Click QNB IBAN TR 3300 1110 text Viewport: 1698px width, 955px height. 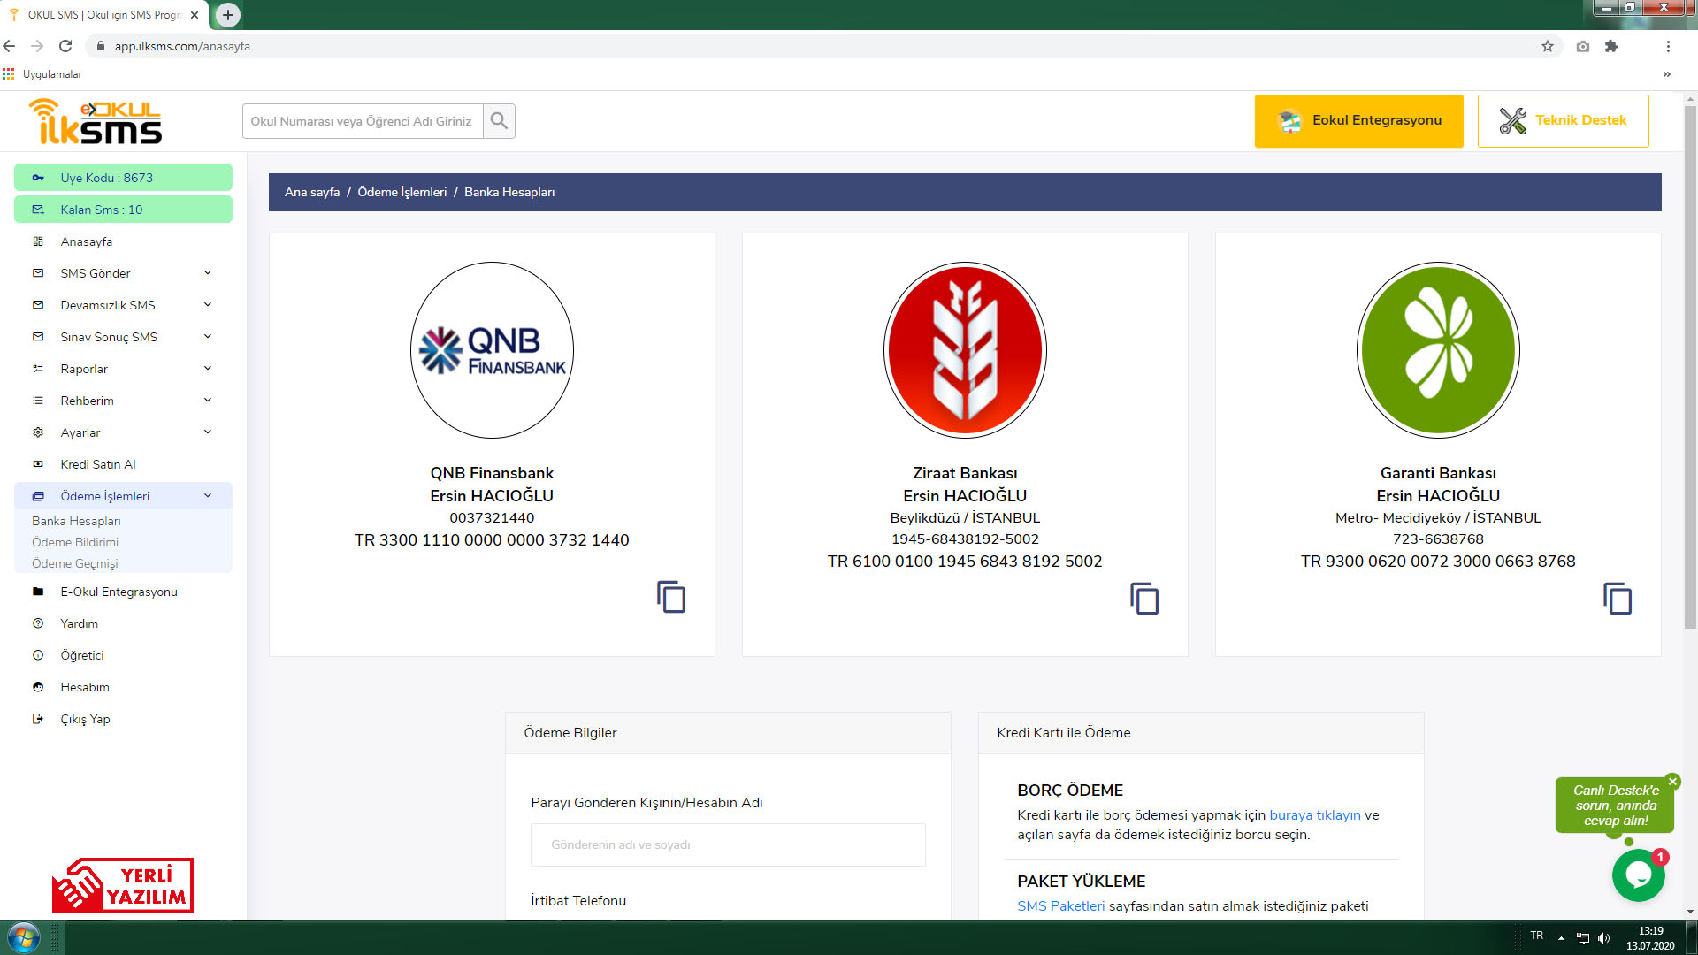tap(492, 540)
